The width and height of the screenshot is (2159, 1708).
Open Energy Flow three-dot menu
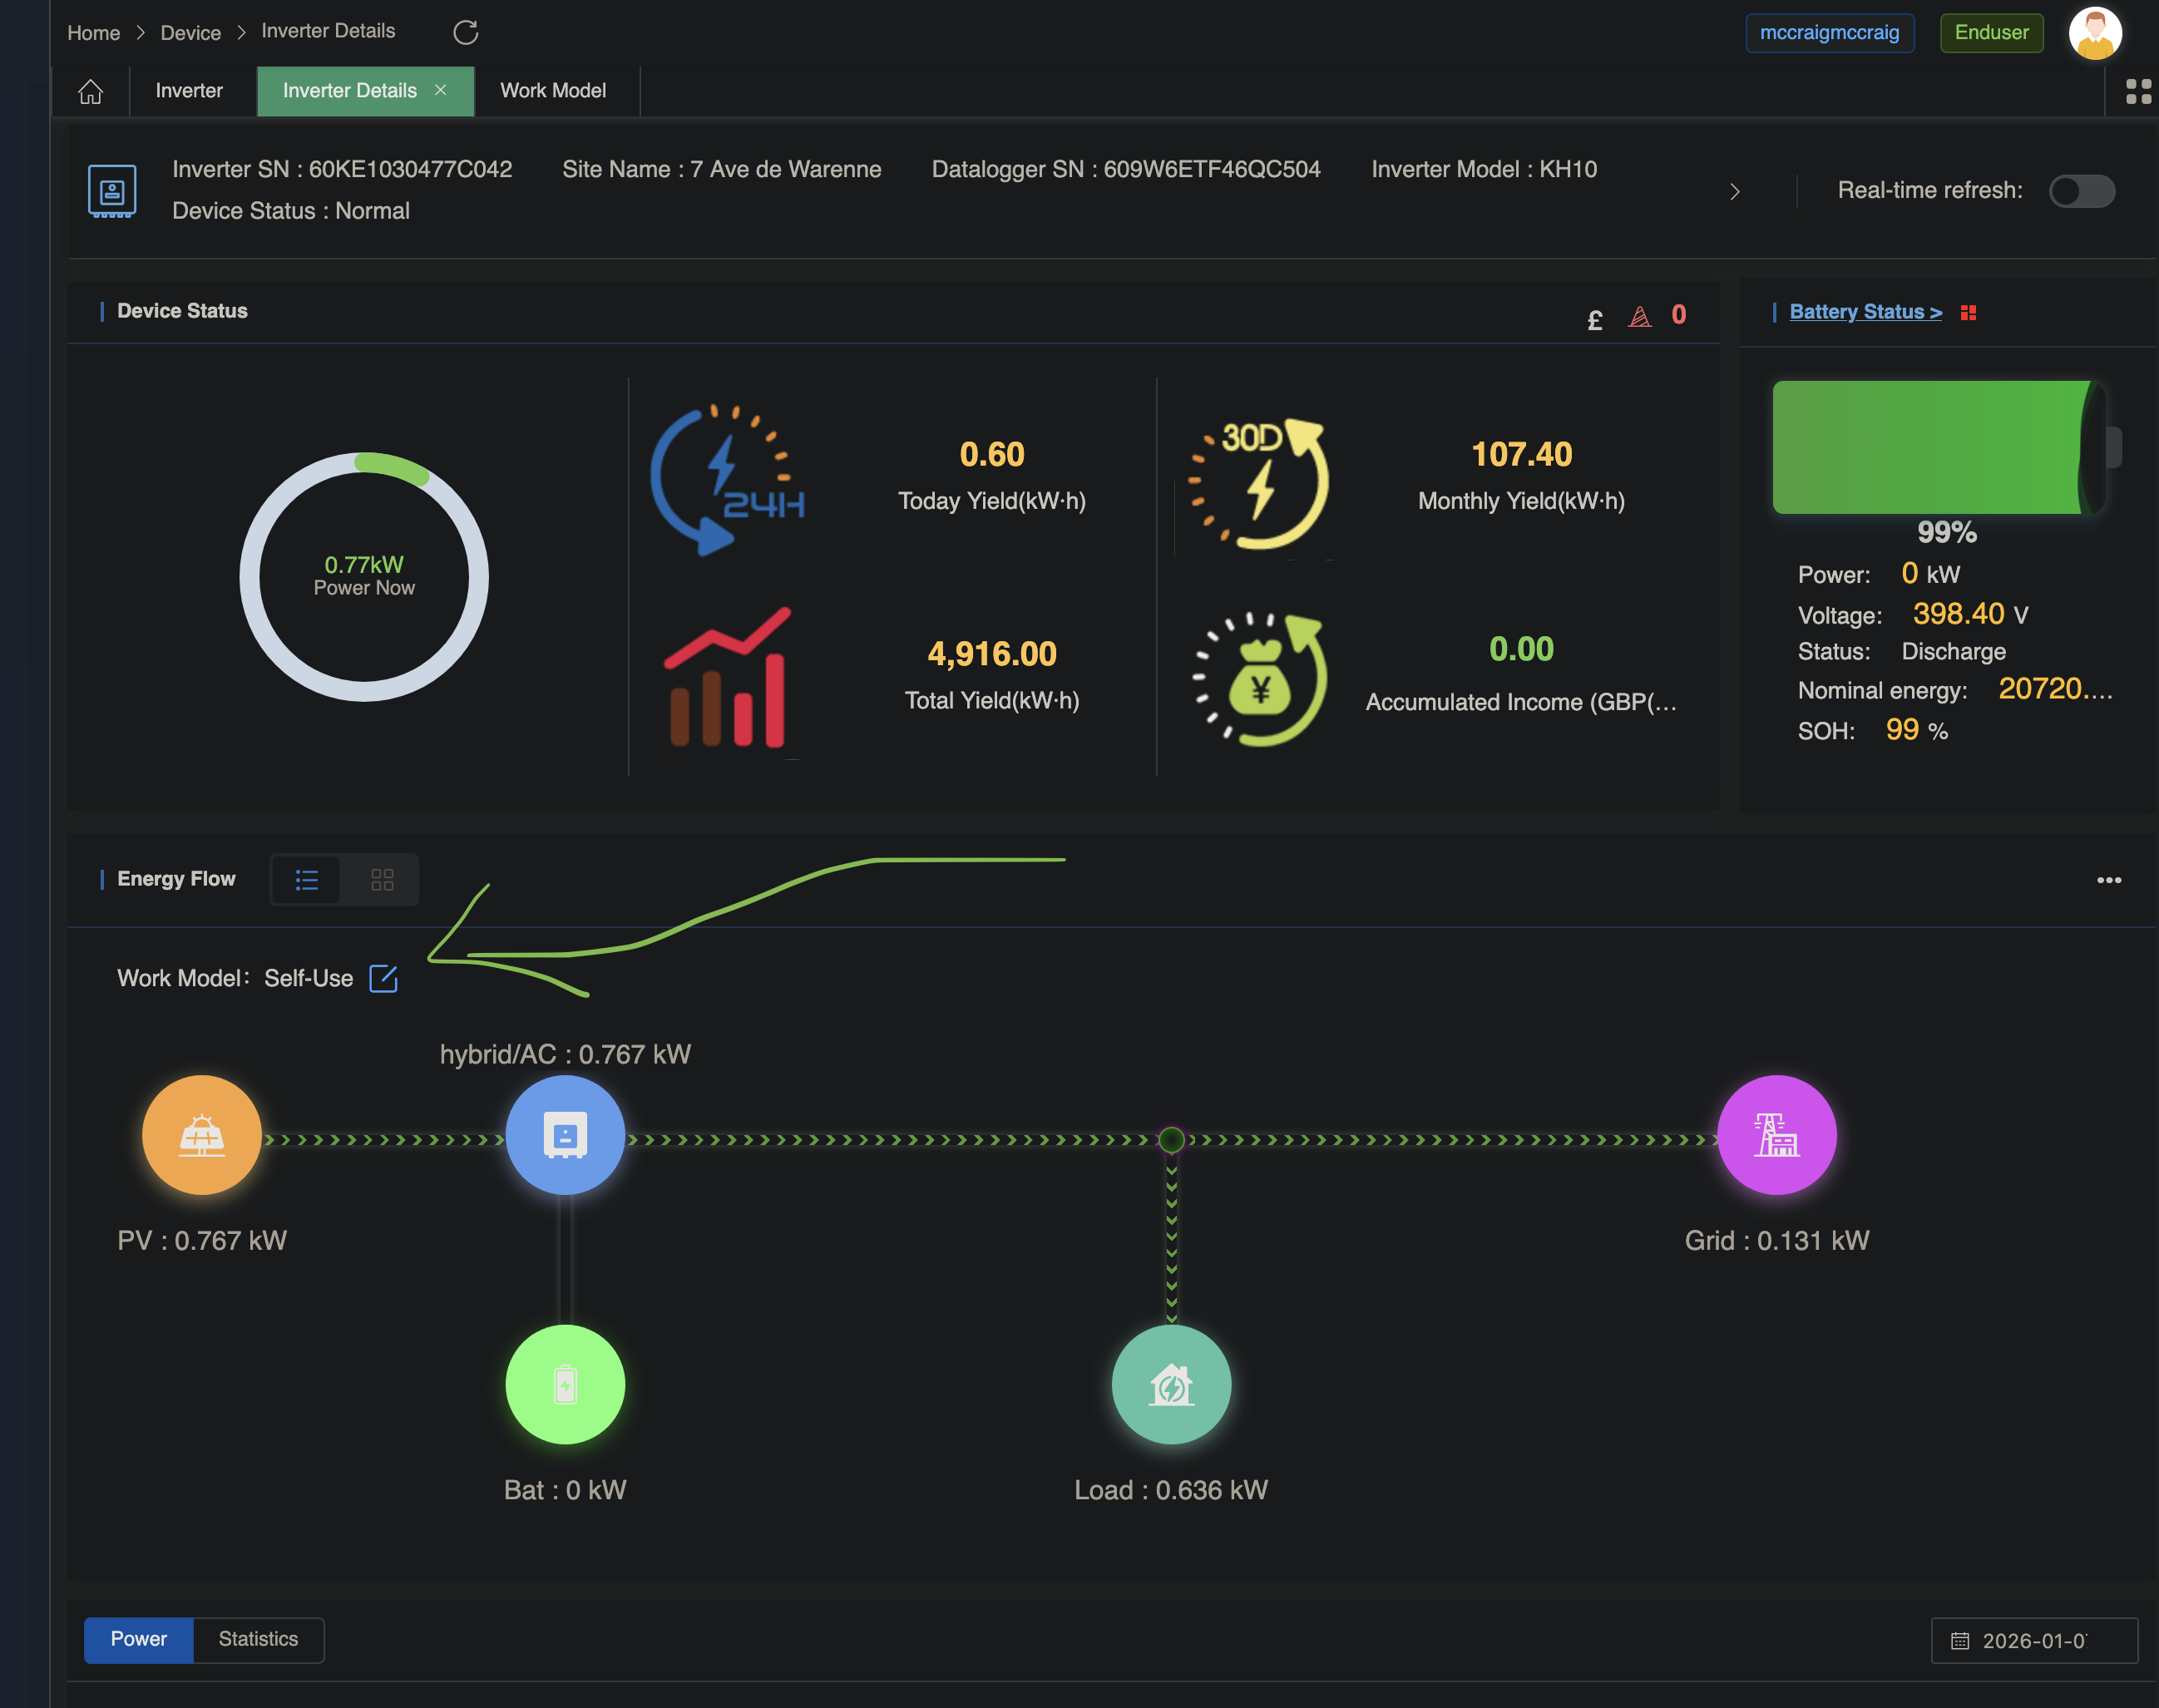2109,880
